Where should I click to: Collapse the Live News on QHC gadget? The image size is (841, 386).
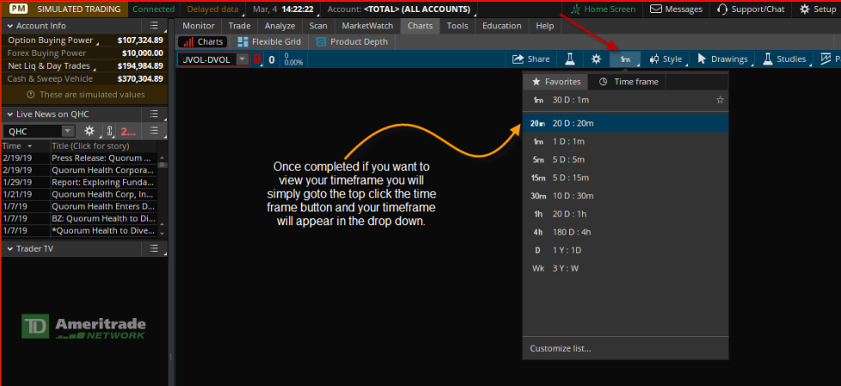(9, 114)
